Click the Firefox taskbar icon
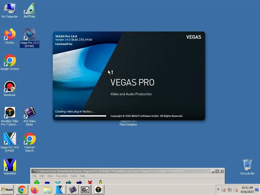The image size is (260, 195). (x=35, y=190)
